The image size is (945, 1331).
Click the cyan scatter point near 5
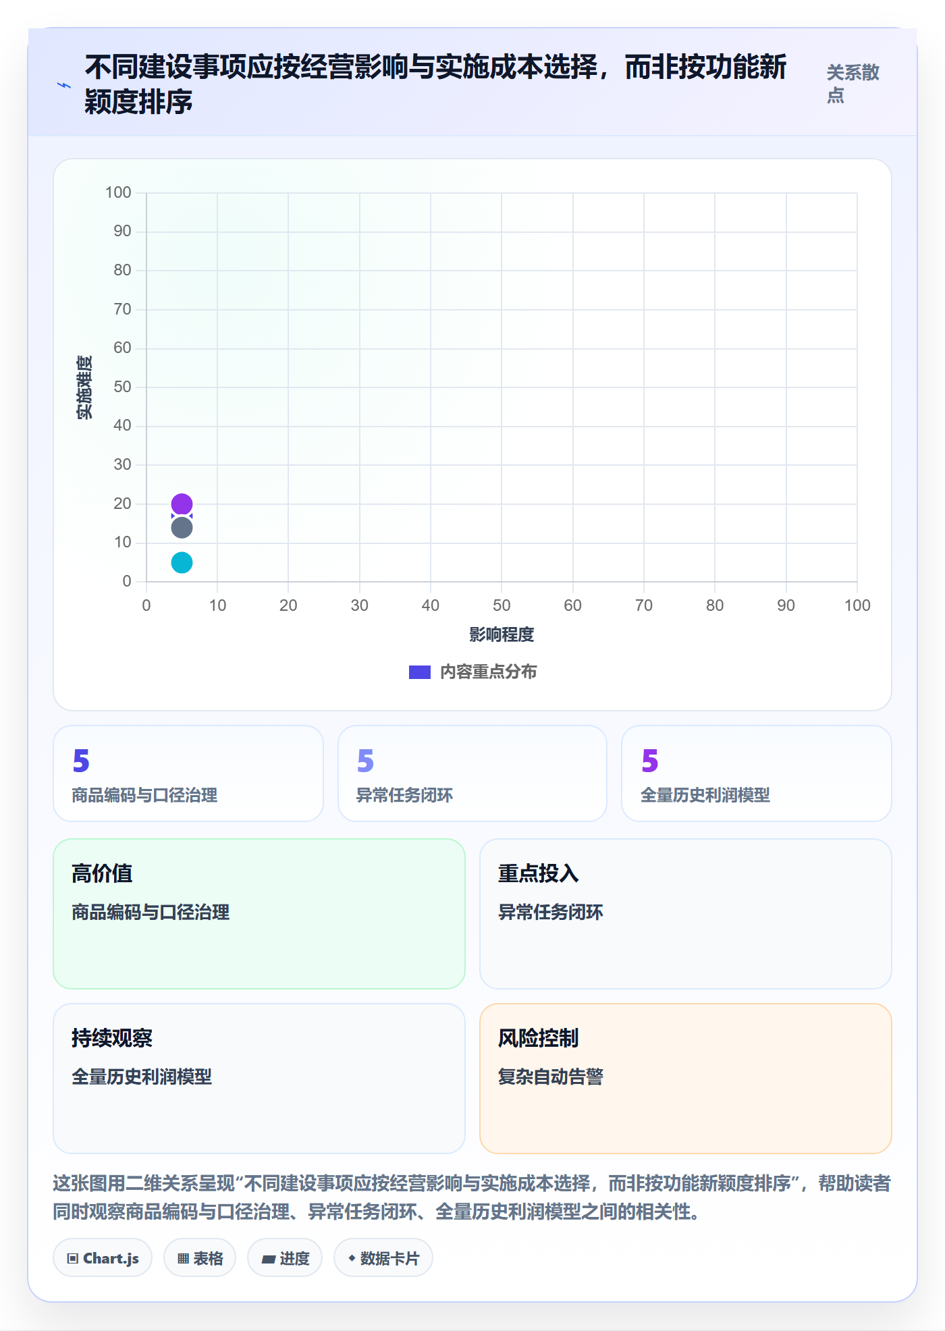[x=182, y=562]
